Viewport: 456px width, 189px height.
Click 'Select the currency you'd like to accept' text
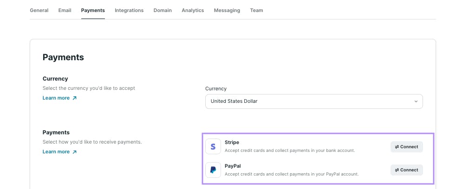pos(89,88)
